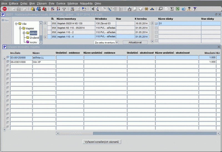This screenshot has width=222, height=152.
Task: Open the 'Za celou inventuru' dropdown
Action: point(117,43)
